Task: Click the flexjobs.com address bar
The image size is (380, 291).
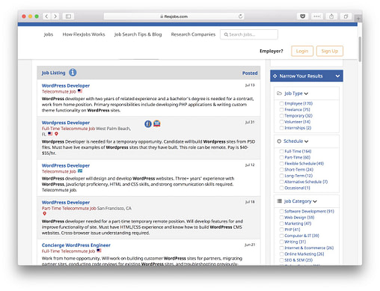Action: (174, 16)
